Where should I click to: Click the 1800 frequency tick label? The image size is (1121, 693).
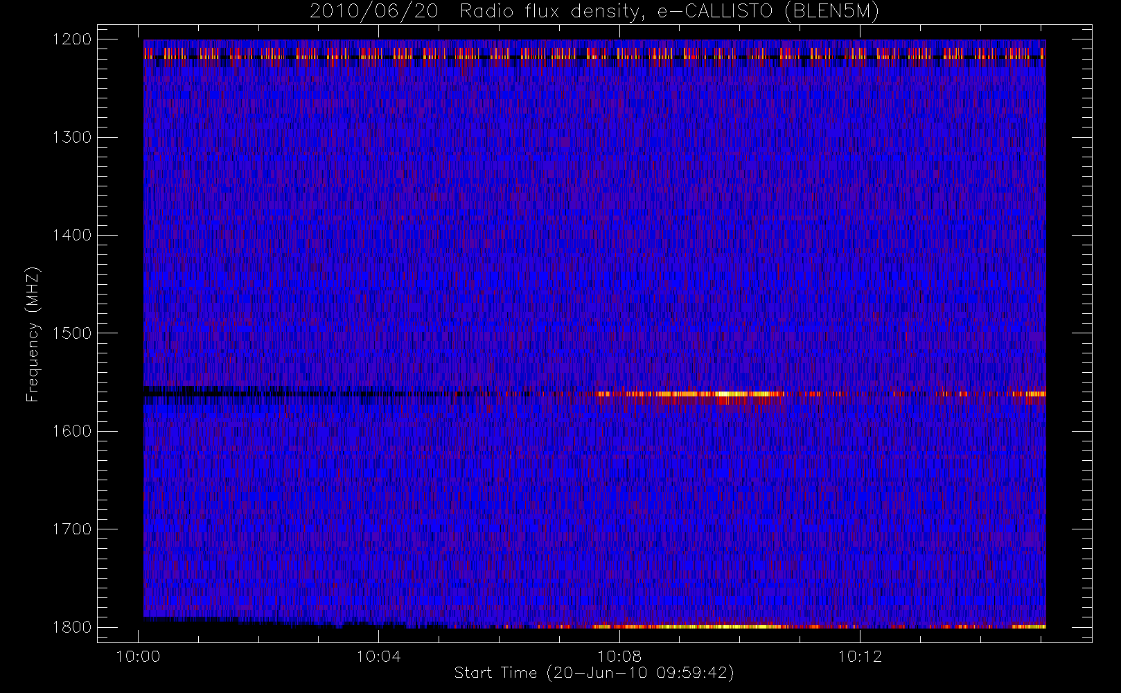coord(72,627)
